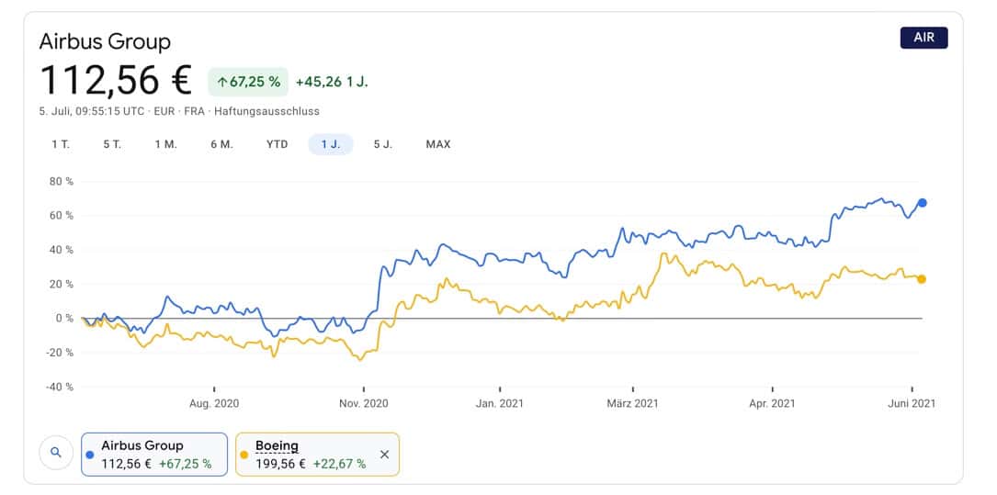
Task: Open the Haftungsausschluss disclaimer link
Action: 267,111
